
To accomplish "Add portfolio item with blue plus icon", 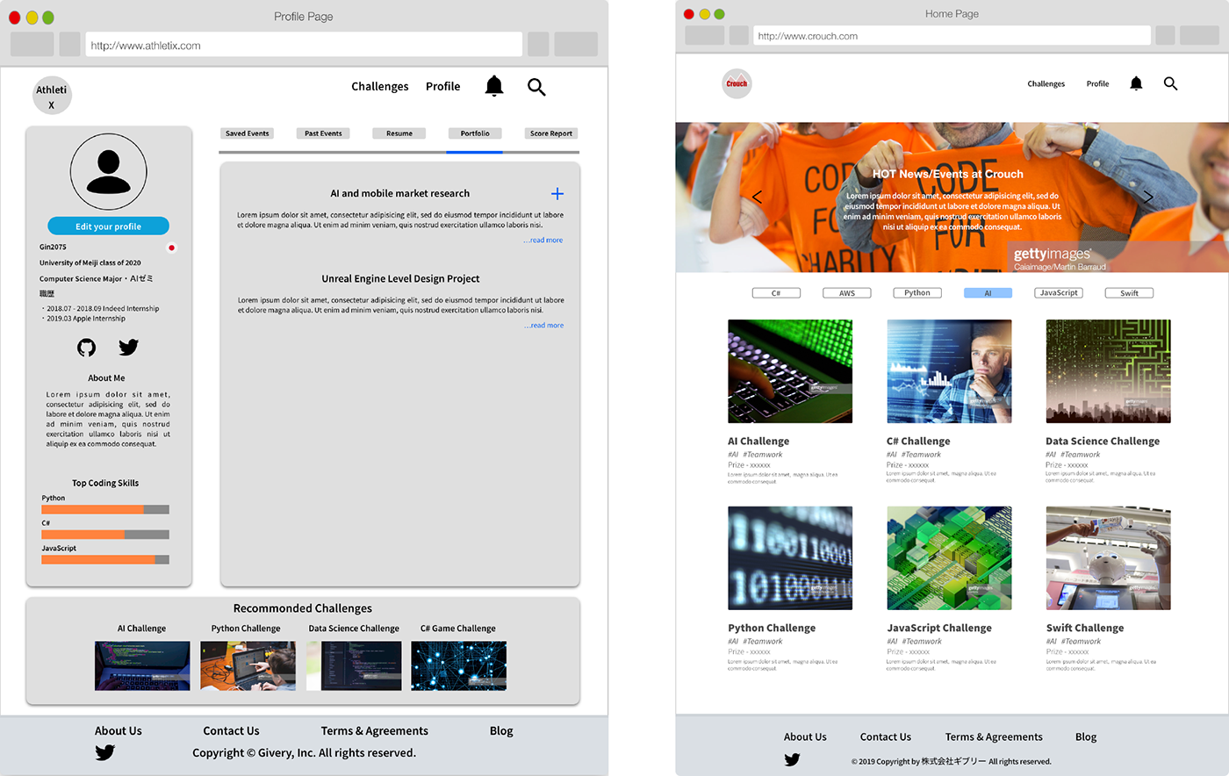I will click(557, 194).
